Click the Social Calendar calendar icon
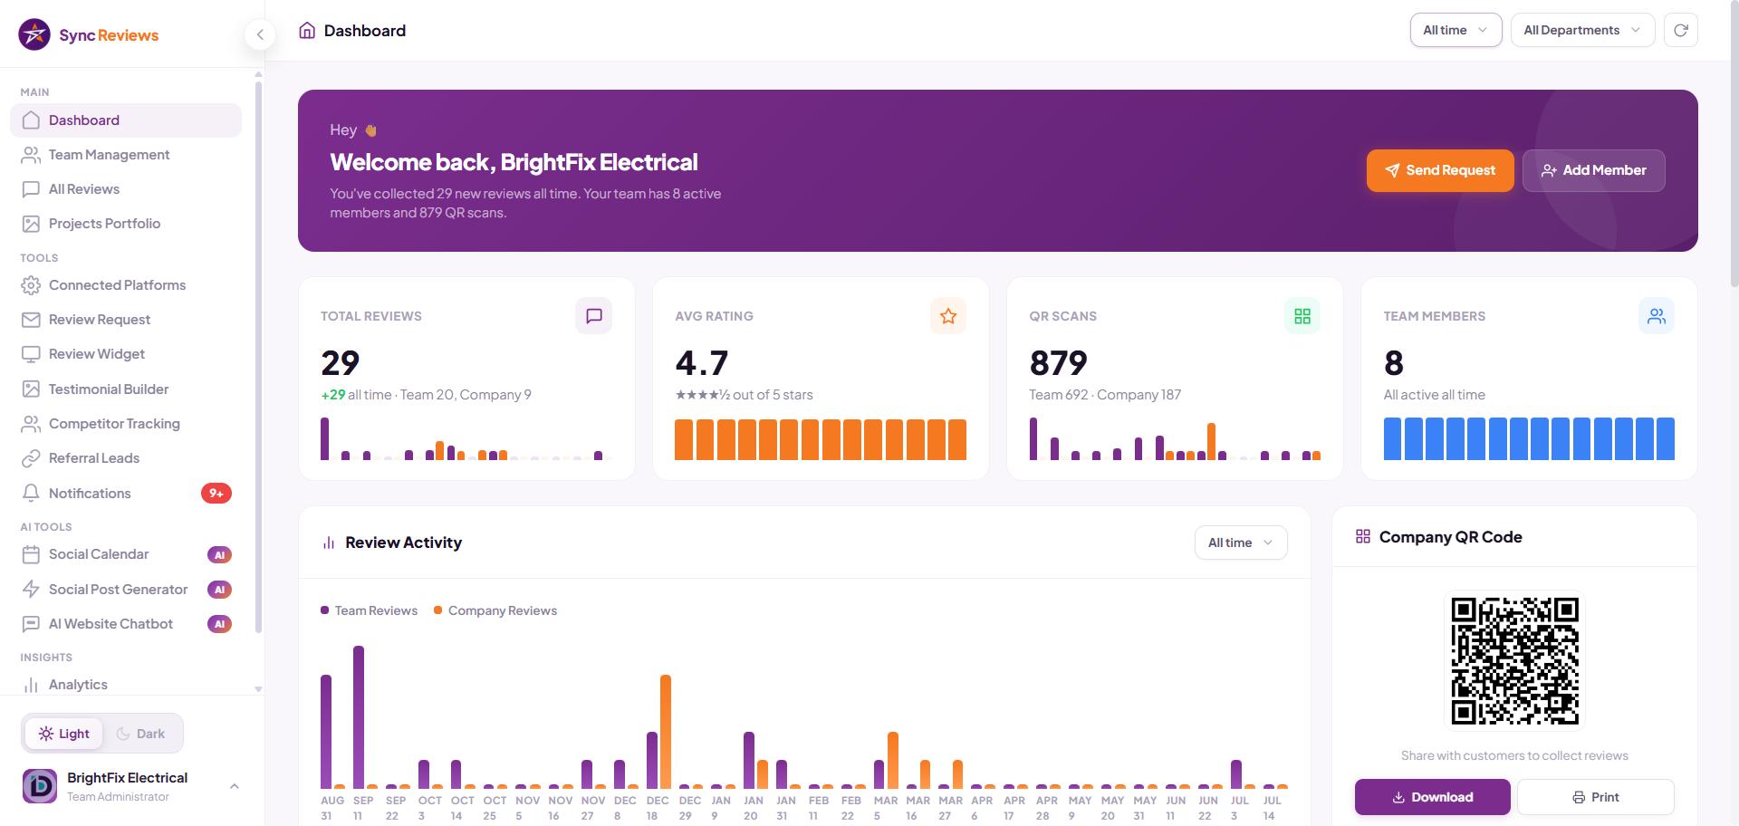Image resolution: width=1739 pixels, height=826 pixels. [31, 554]
